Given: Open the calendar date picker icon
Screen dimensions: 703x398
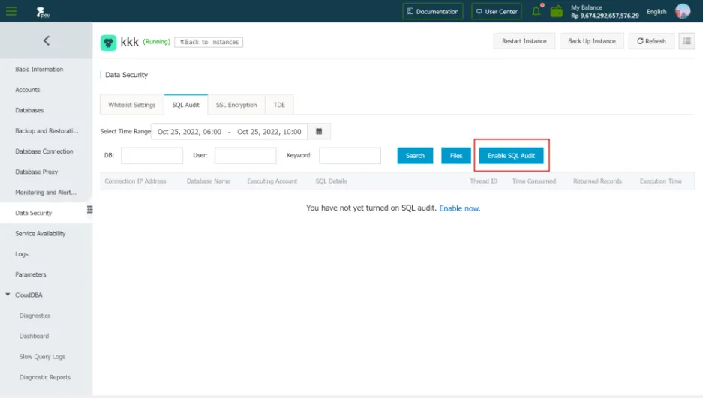Looking at the screenshot, I should coord(319,132).
